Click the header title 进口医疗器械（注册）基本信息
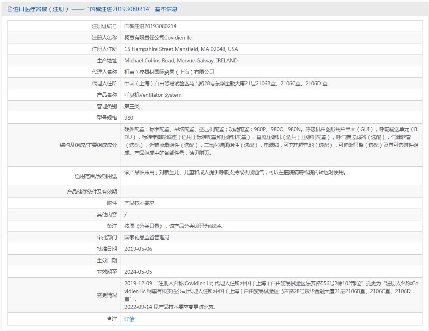The height and width of the screenshot is (331, 429). 95,9
